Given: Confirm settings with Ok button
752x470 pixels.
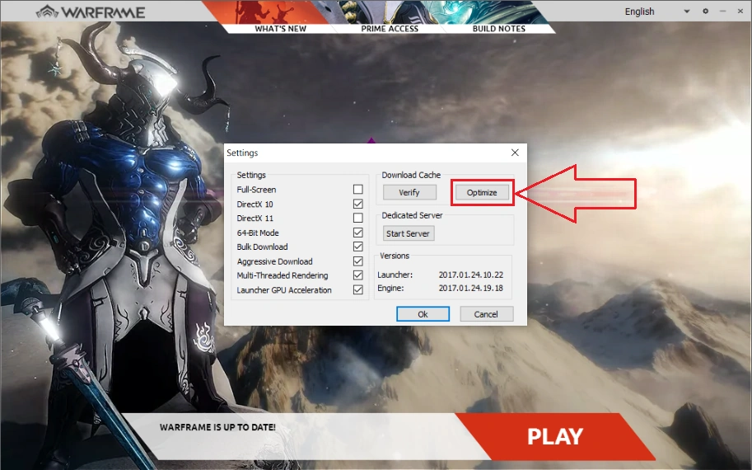Looking at the screenshot, I should [x=423, y=314].
